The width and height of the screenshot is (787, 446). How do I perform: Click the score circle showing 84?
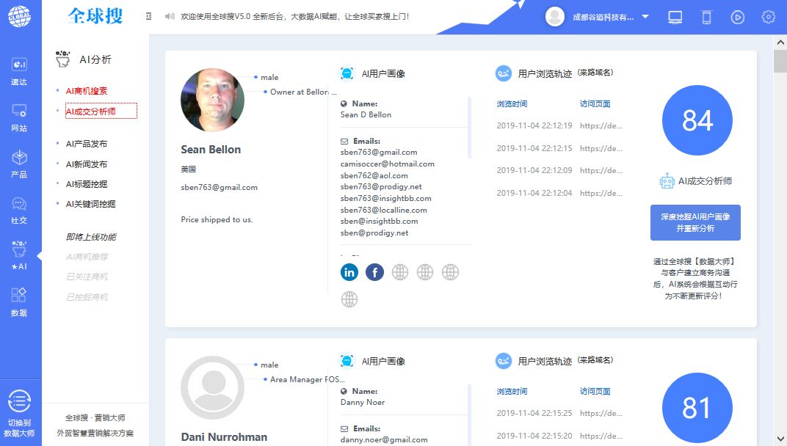(x=697, y=120)
